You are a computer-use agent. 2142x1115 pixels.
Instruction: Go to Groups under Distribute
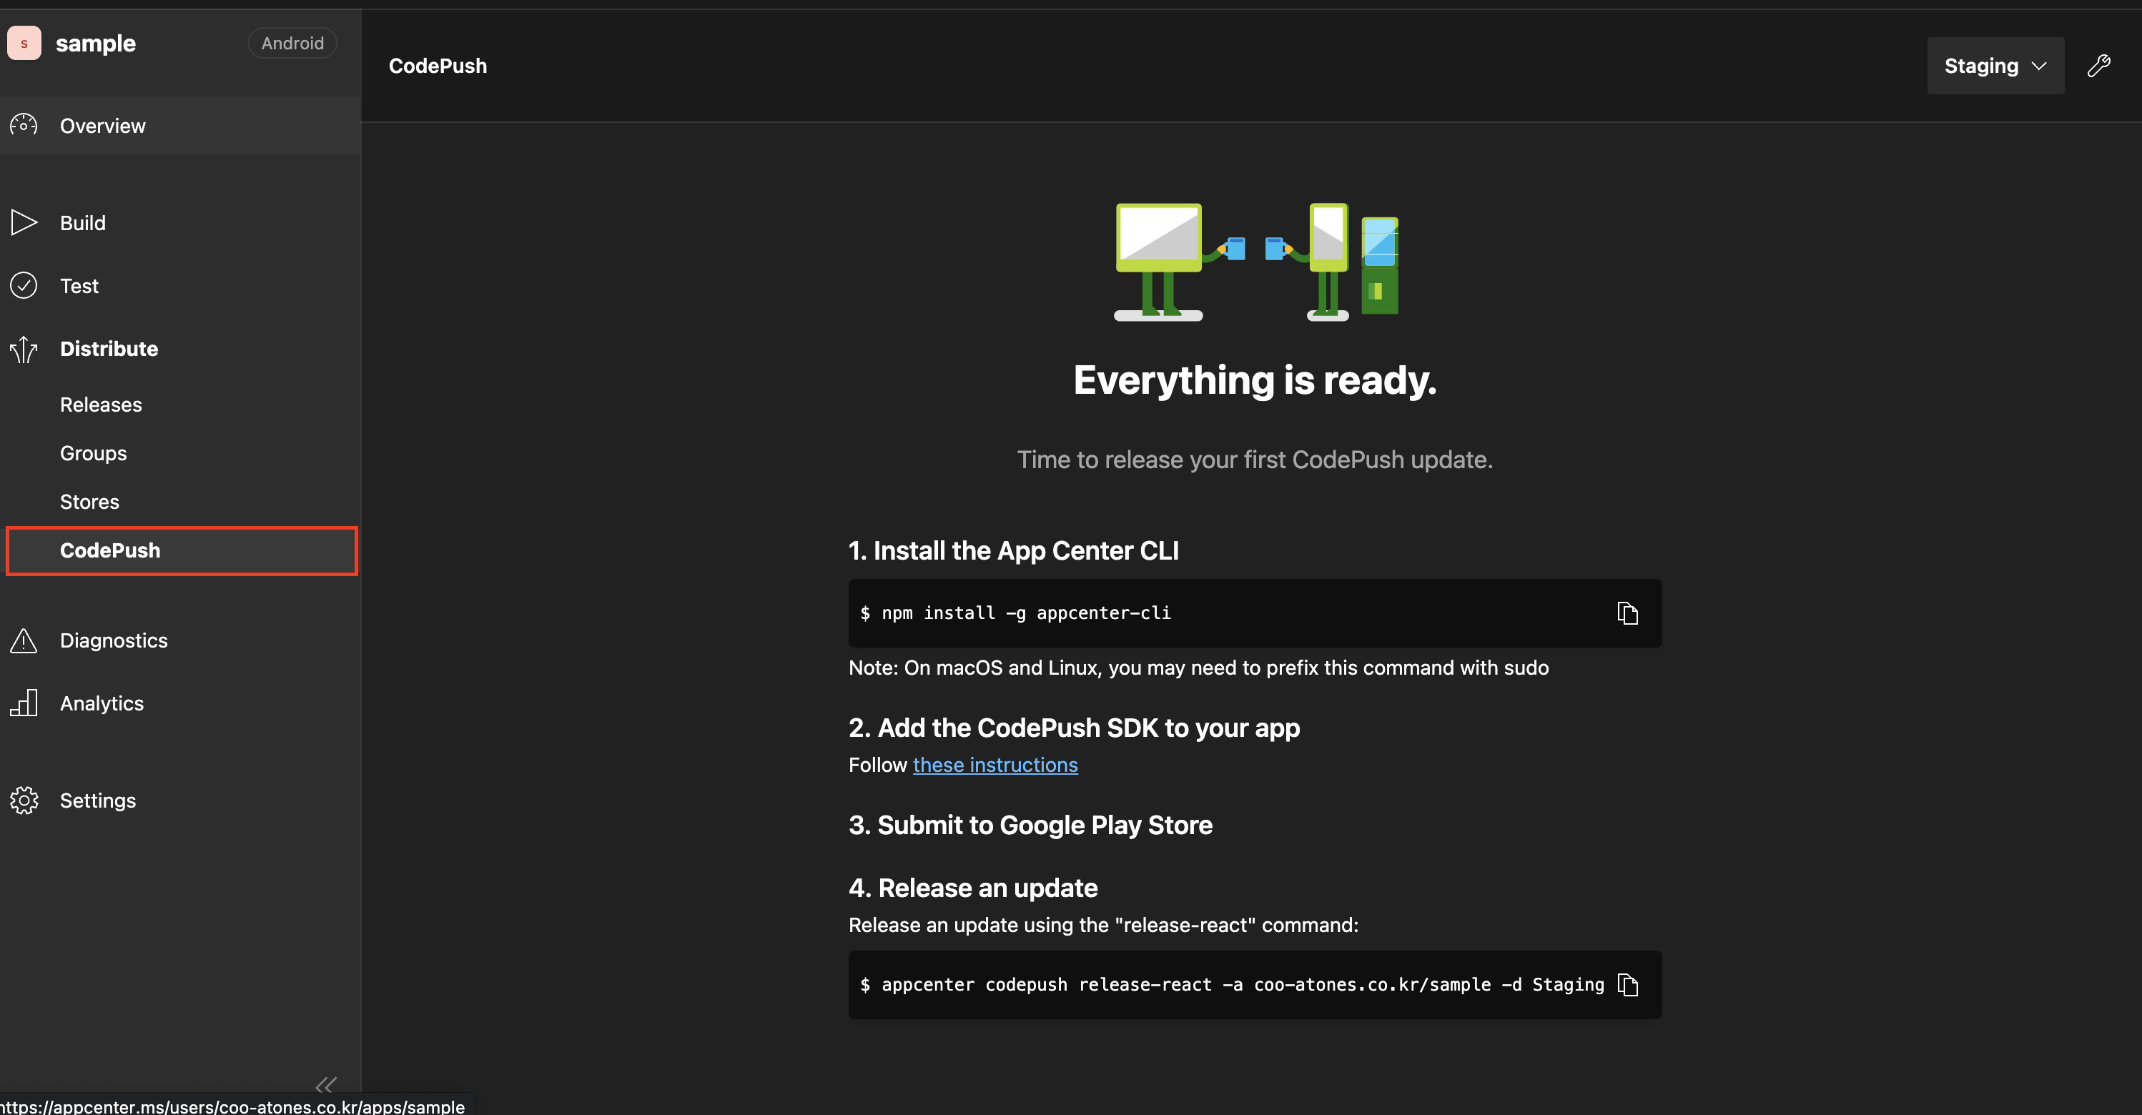pyautogui.click(x=93, y=453)
